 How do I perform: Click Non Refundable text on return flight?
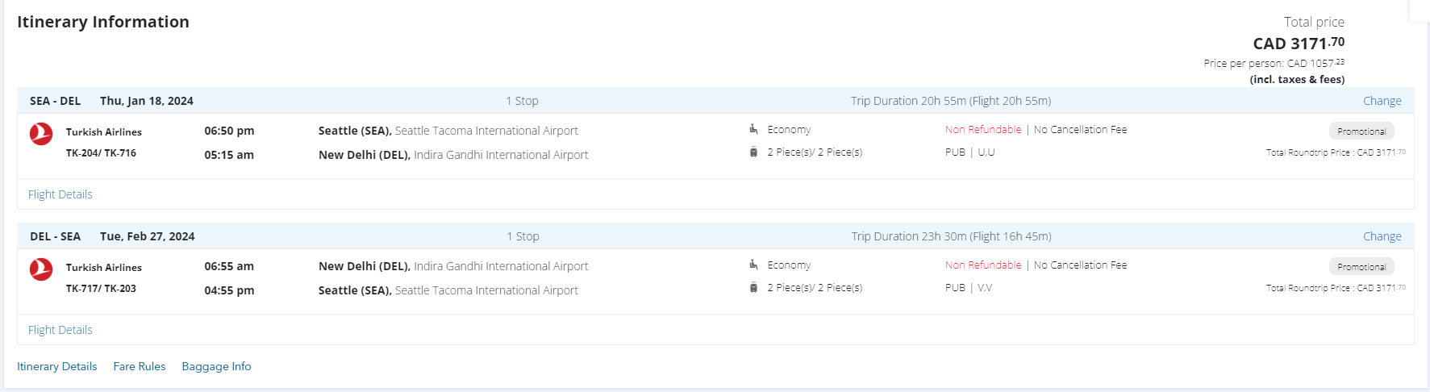click(982, 265)
